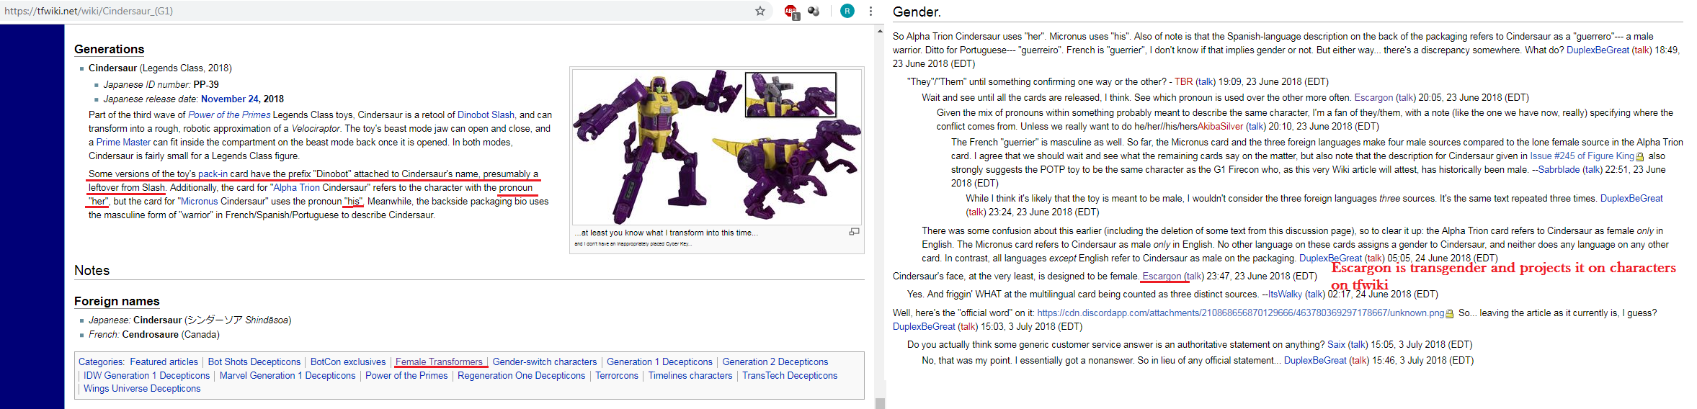The width and height of the screenshot is (1697, 409).
Task: Open the Generation 1 Decepticons category
Action: [x=659, y=361]
